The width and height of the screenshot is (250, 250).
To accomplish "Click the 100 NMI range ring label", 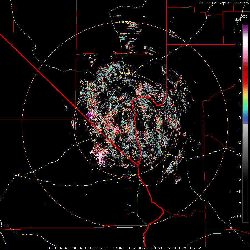I will pos(125,22).
